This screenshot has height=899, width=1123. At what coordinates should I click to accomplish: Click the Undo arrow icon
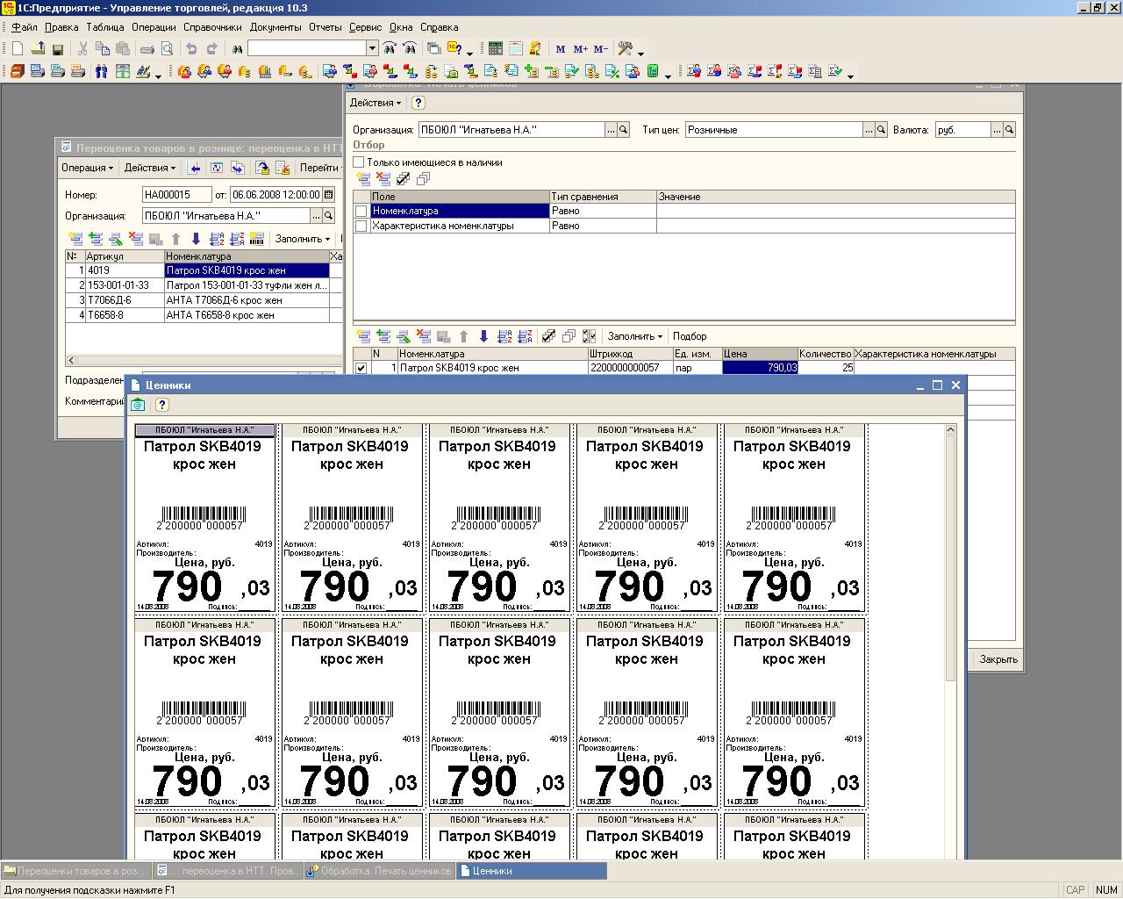point(191,49)
